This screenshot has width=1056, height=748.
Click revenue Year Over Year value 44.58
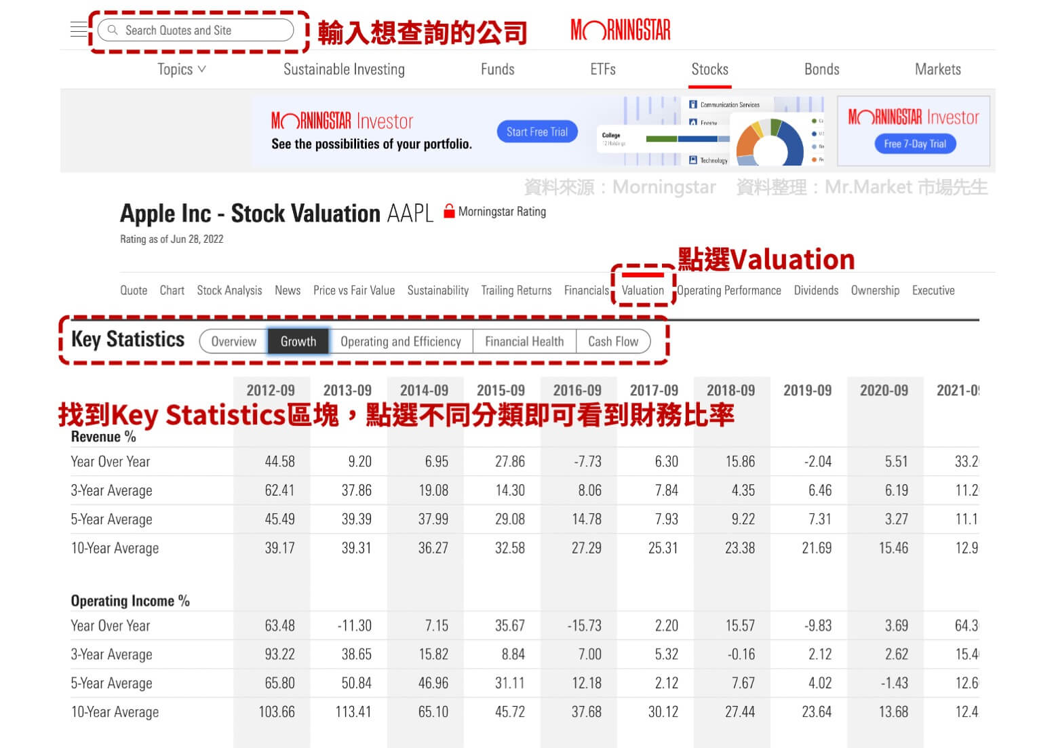279,461
